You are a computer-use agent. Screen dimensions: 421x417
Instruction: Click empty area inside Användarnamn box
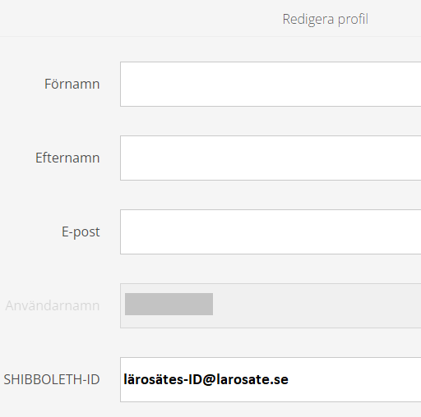pyautogui.click(x=315, y=305)
